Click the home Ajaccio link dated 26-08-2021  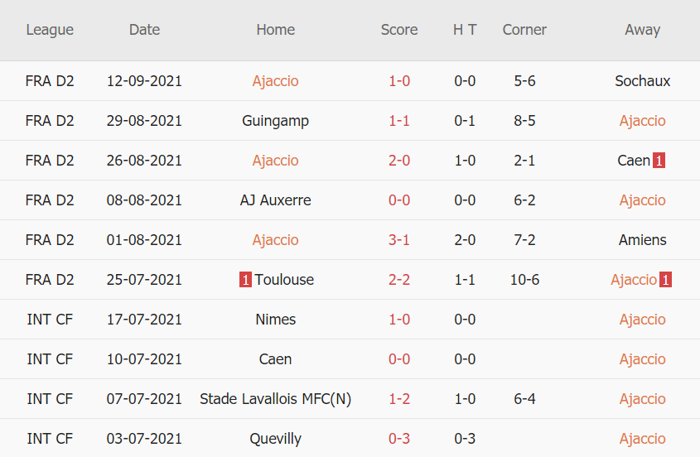pos(275,161)
